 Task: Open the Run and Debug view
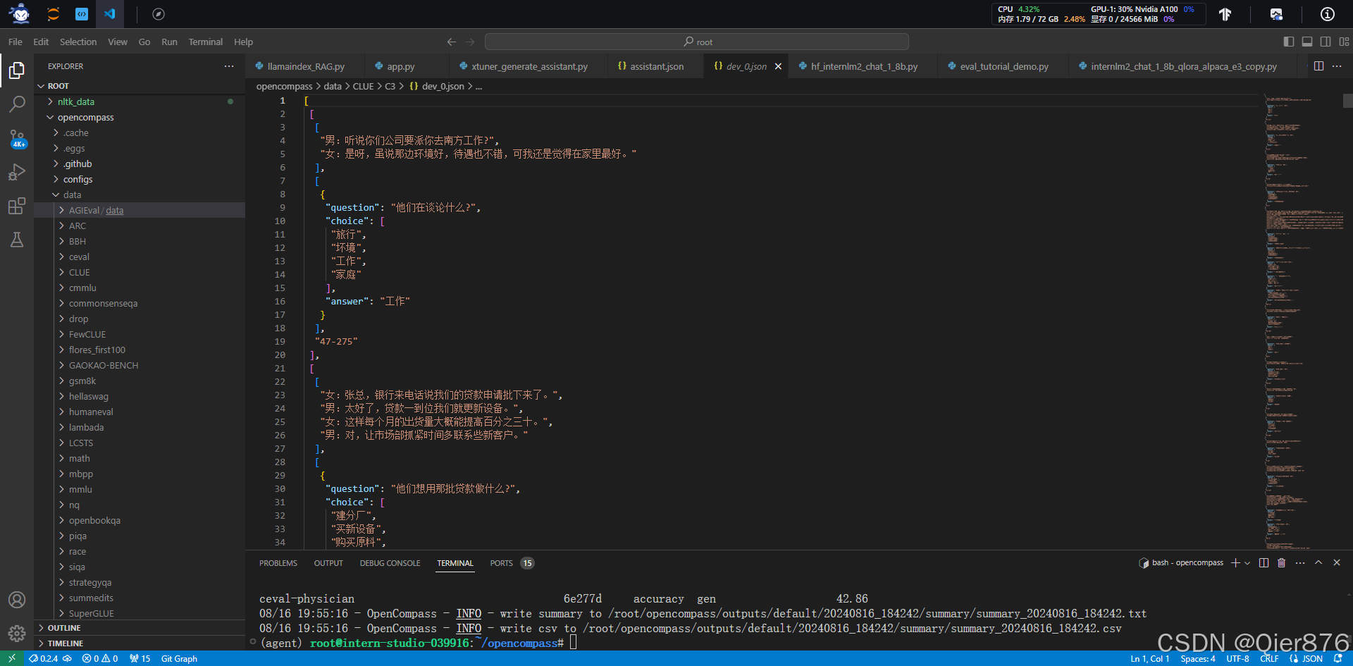(x=17, y=172)
